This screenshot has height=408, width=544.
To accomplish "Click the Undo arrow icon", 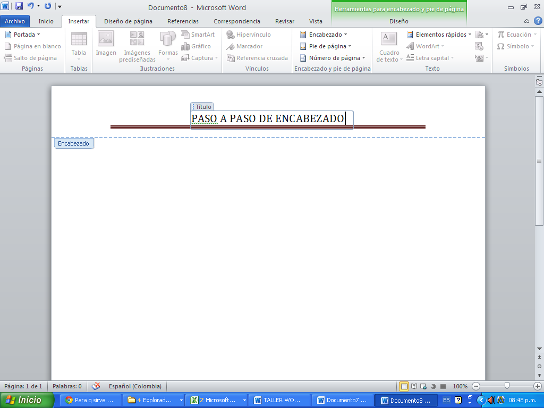I will point(30,6).
